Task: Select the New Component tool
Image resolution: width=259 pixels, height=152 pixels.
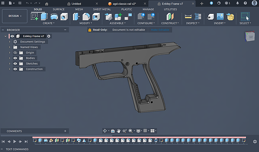Action: (x=118, y=17)
